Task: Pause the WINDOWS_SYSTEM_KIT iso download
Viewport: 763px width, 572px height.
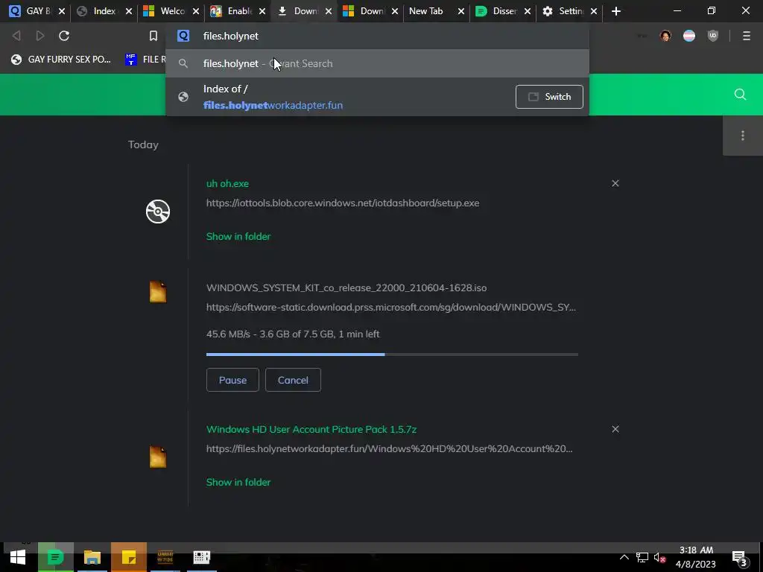Action: point(232,380)
